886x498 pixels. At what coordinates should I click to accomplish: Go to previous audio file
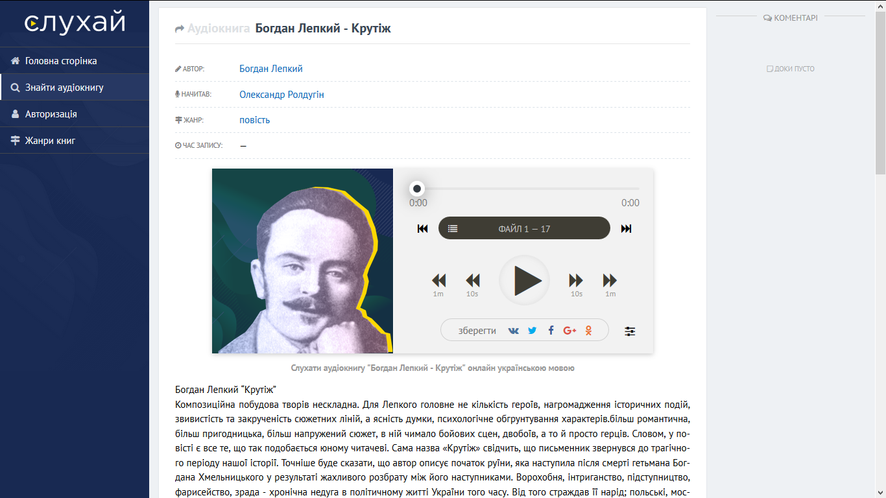pos(422,228)
